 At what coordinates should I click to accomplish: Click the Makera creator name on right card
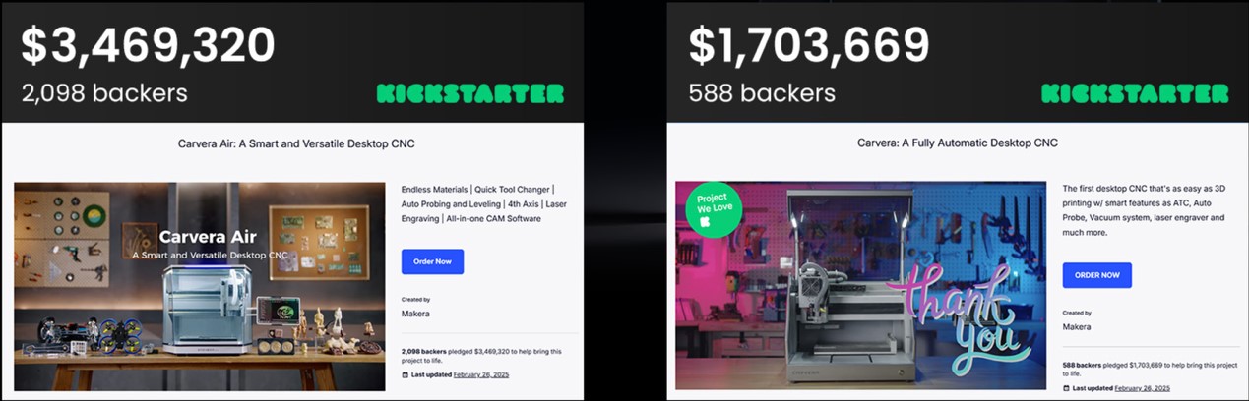[x=1077, y=326]
